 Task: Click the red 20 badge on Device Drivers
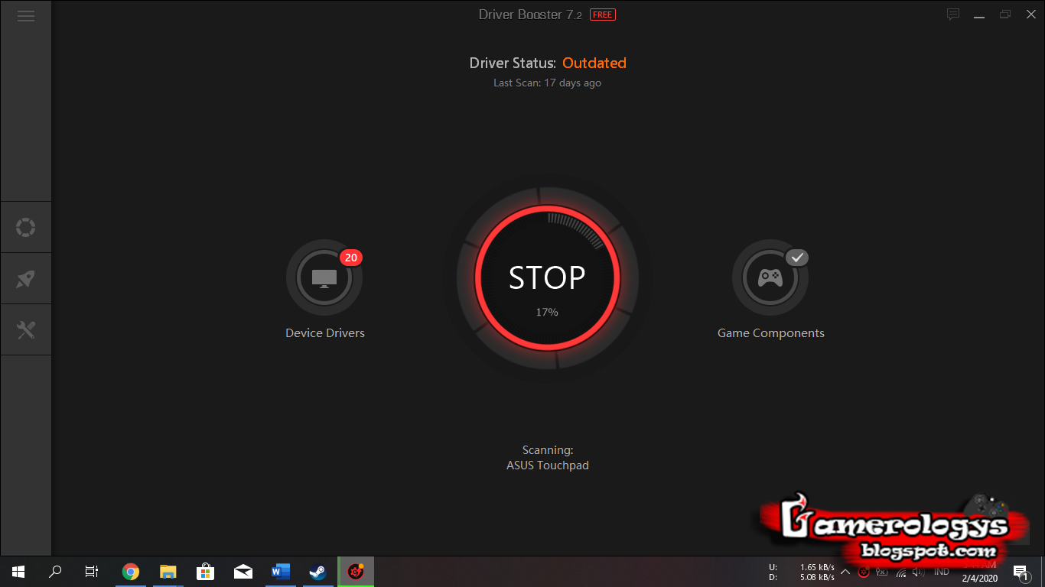(x=351, y=258)
